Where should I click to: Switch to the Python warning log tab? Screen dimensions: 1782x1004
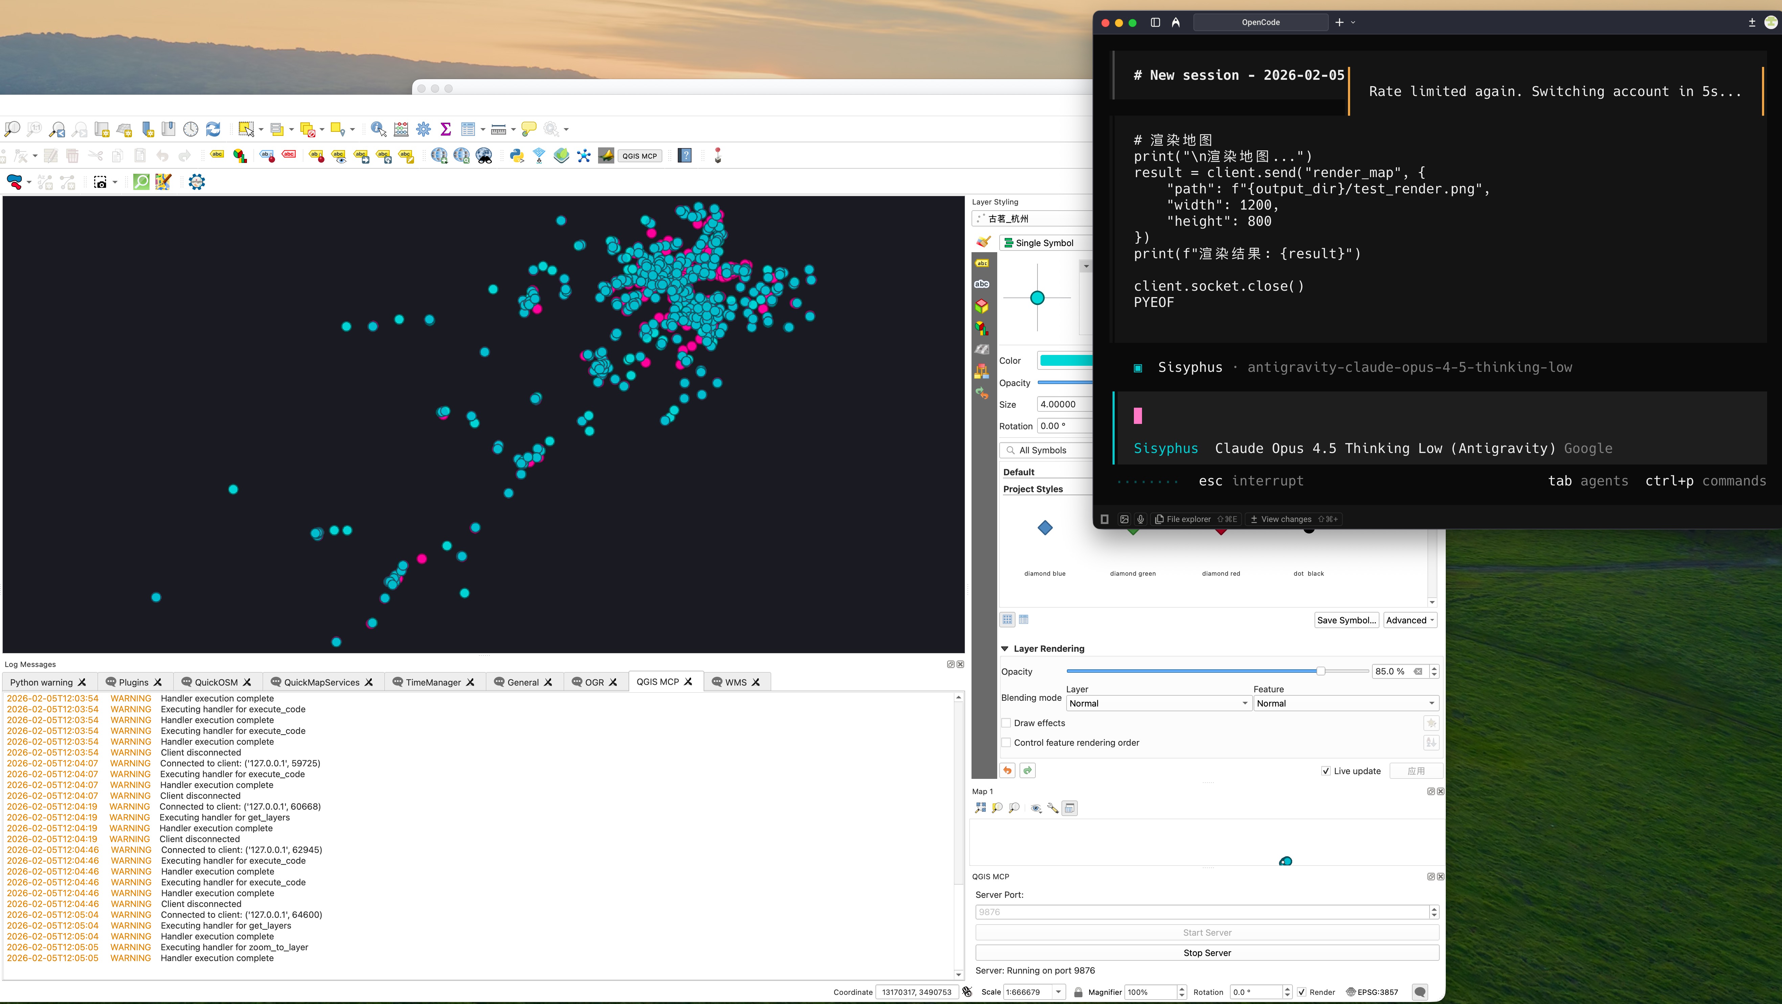click(42, 682)
